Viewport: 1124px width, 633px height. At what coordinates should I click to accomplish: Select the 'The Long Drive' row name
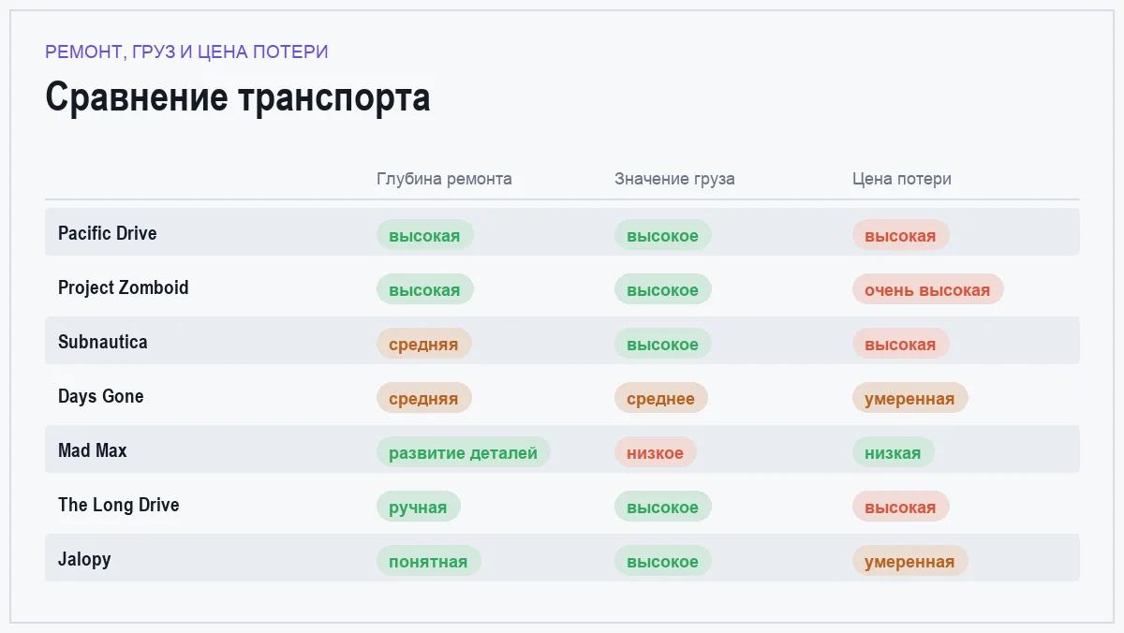coord(118,505)
